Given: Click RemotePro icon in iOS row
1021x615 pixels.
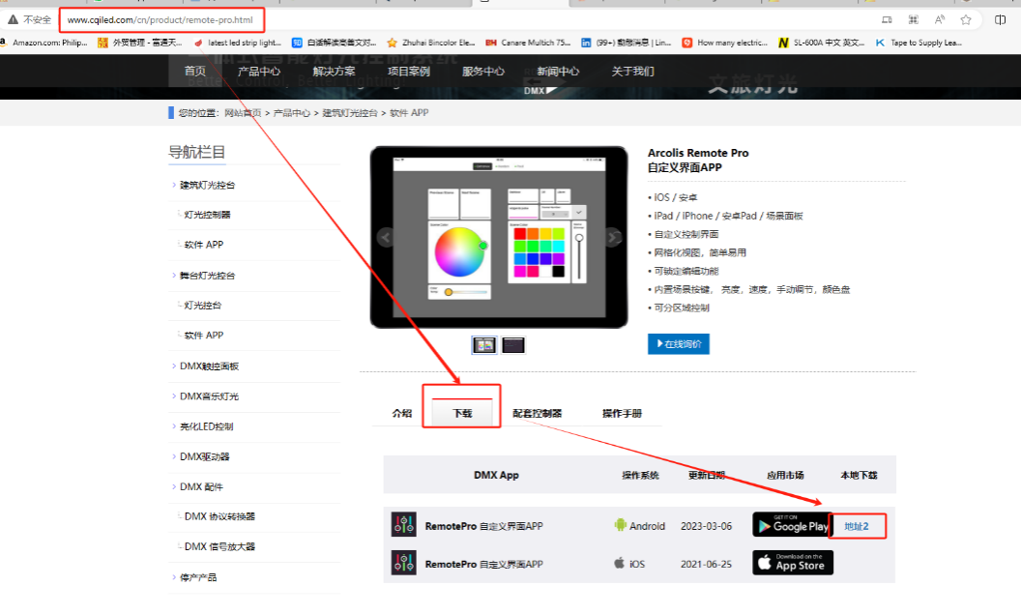Looking at the screenshot, I should (404, 562).
